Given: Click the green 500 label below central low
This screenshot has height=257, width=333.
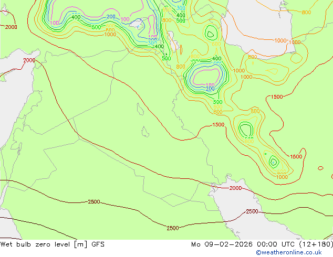Looking at the screenshot, I should (x=217, y=102).
